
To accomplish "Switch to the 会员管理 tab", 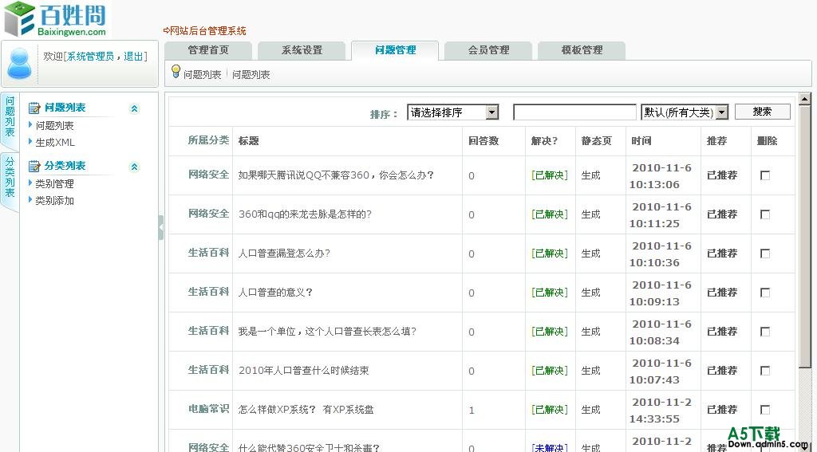I will point(488,50).
